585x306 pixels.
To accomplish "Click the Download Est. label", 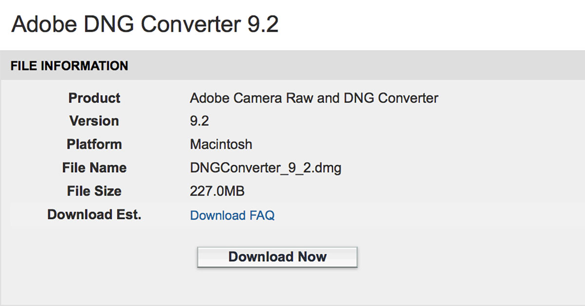I will (94, 214).
